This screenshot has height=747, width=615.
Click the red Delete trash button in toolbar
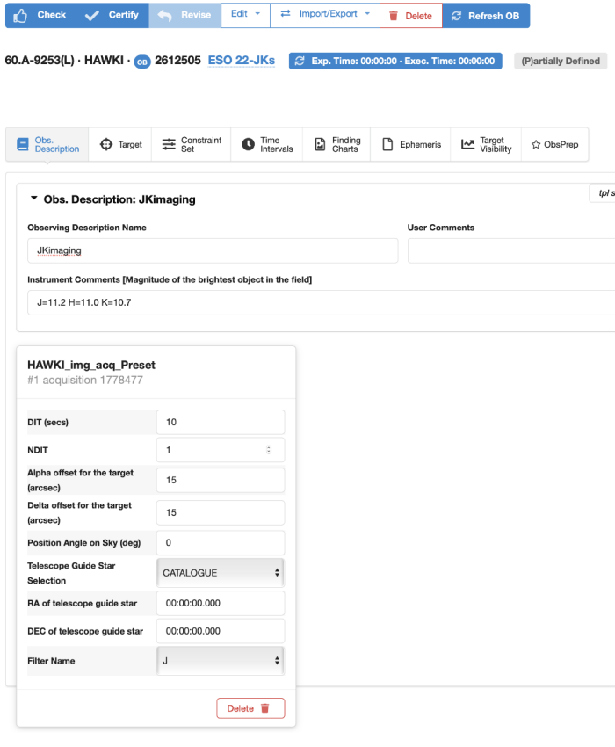click(x=410, y=16)
